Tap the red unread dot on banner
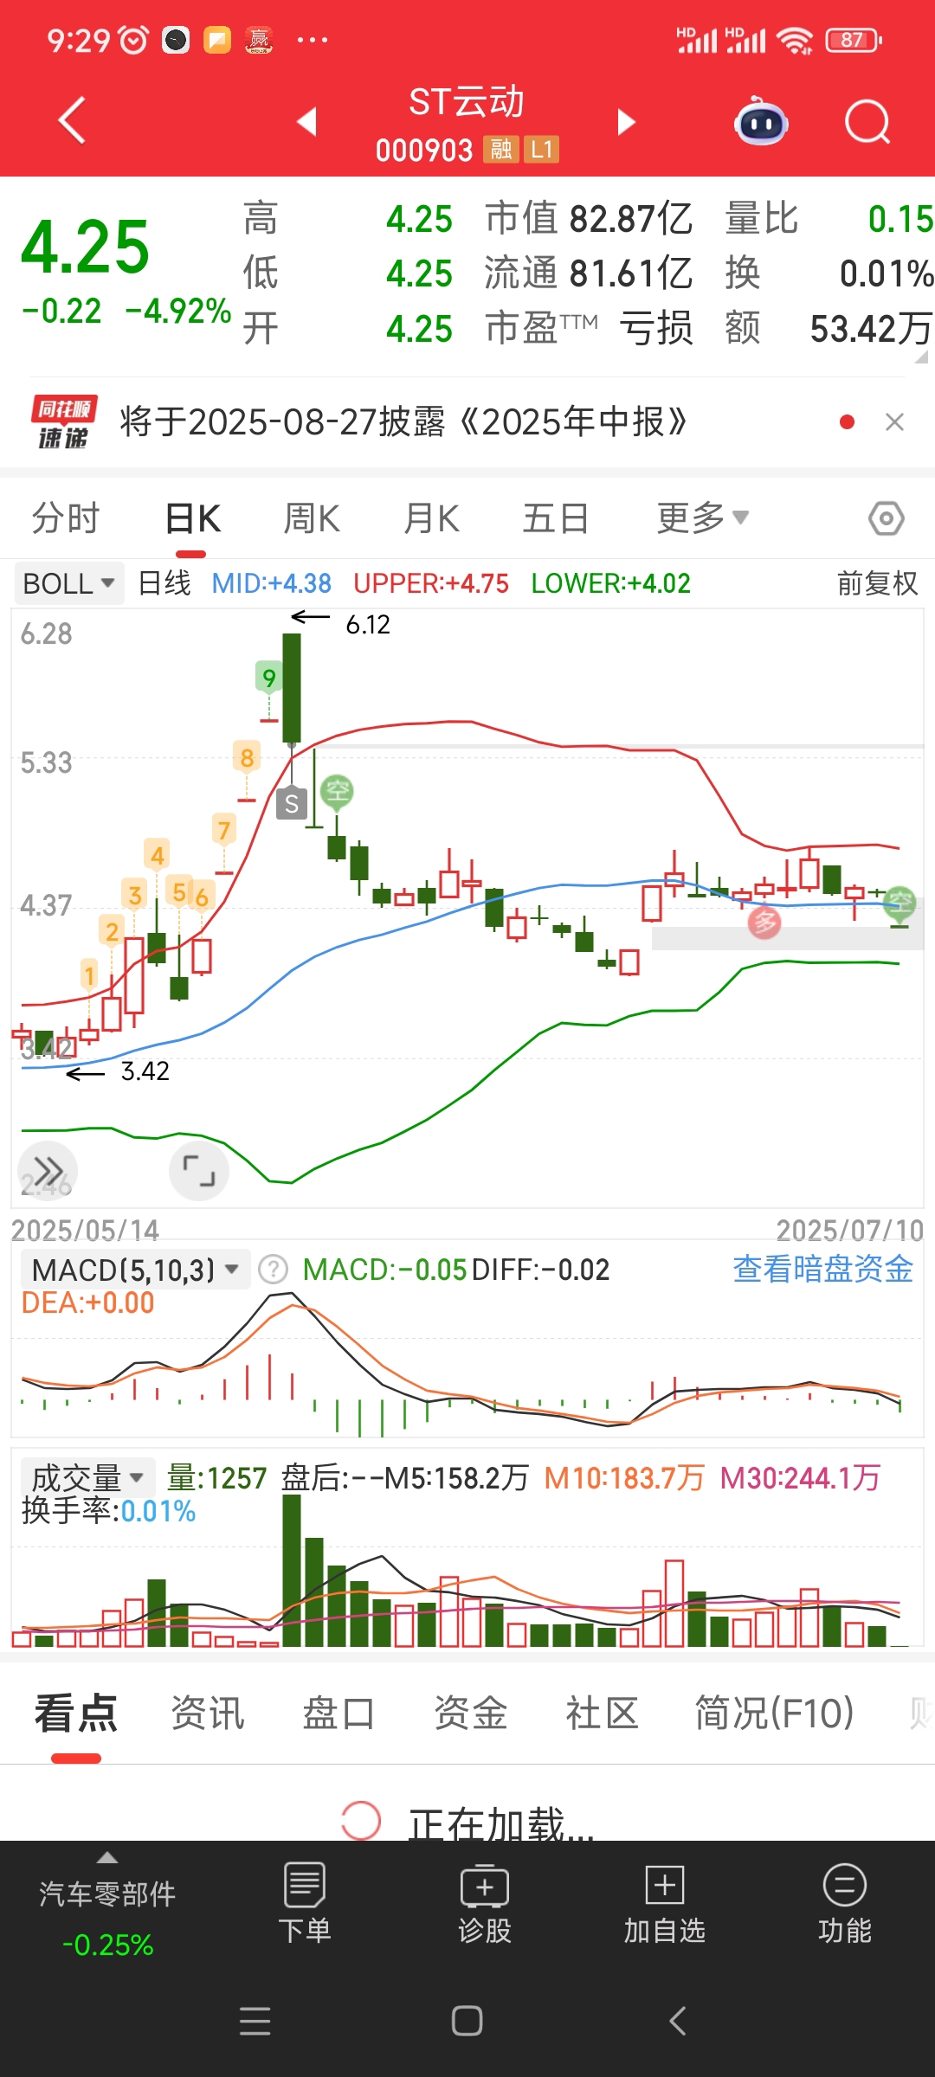935x2077 pixels. point(848,422)
